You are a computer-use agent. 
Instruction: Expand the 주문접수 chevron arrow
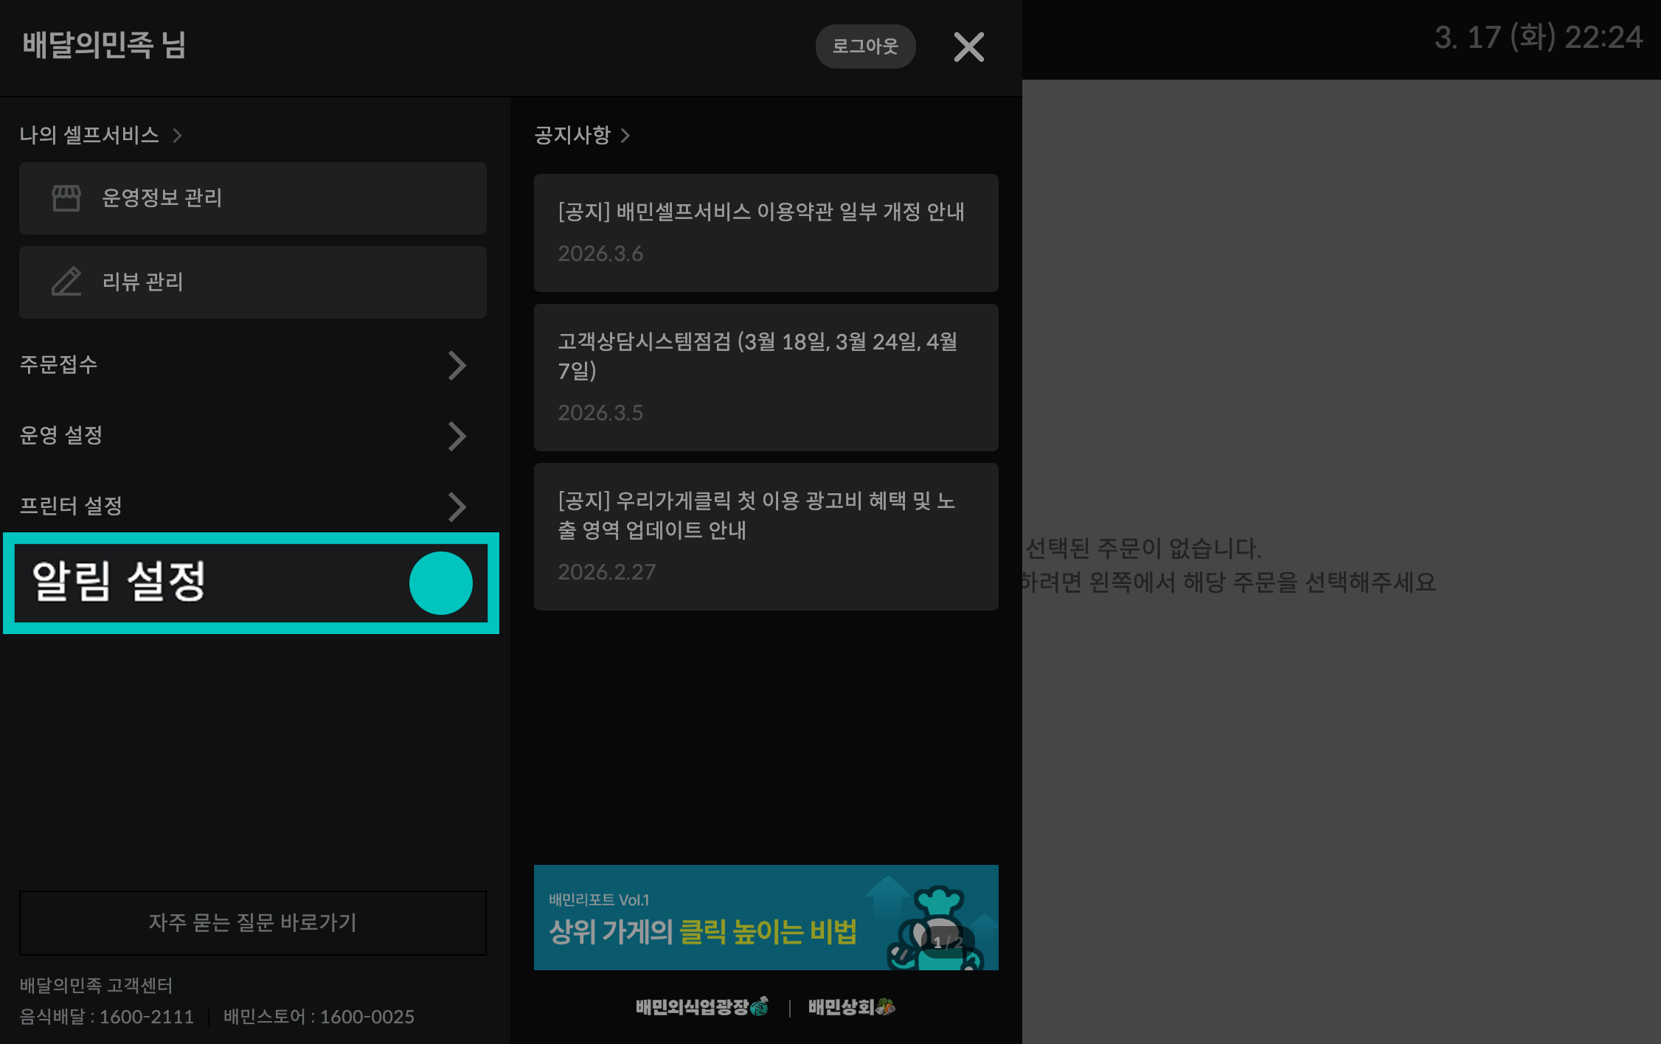457,365
